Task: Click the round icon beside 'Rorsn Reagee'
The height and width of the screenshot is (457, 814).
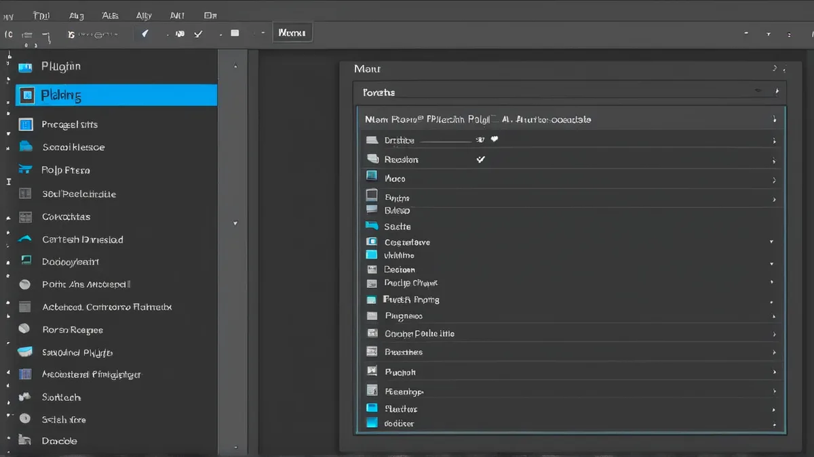Action: (x=24, y=329)
